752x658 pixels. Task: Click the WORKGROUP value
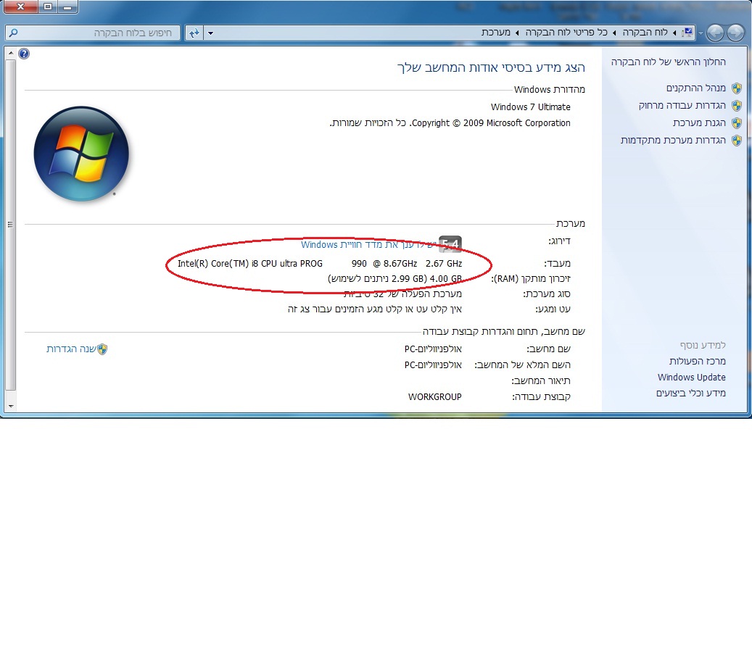coord(435,397)
